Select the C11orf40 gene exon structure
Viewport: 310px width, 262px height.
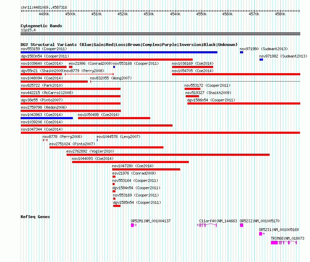coord(207,225)
